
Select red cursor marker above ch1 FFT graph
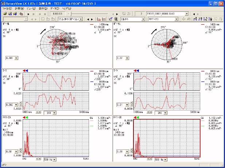point(24,117)
